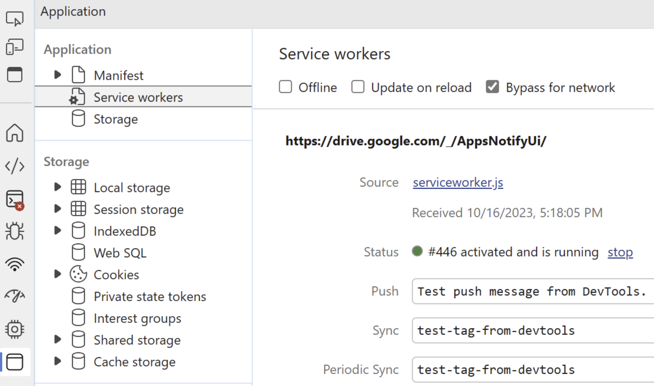Open the Welcome home icon

(x=14, y=133)
